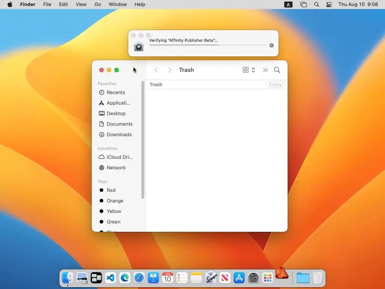Open search in Finder Trash window
Screen dimensions: 385x289
tap(277, 70)
